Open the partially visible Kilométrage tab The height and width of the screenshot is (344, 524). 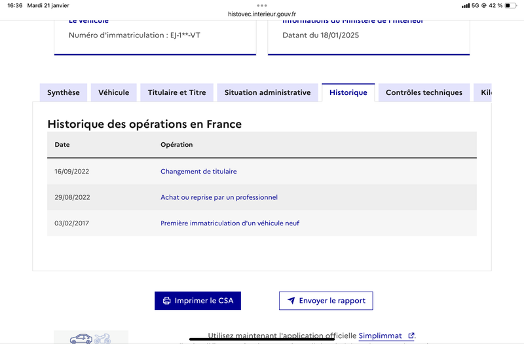click(483, 92)
